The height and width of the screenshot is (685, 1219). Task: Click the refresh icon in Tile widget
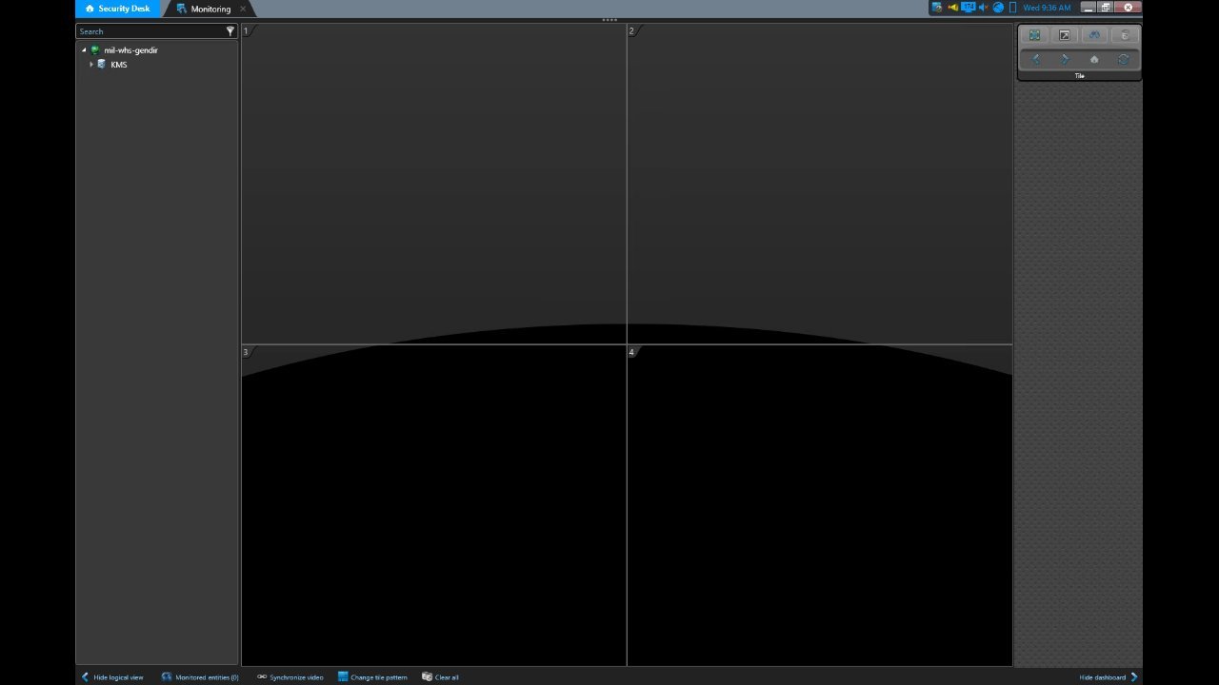click(1124, 59)
